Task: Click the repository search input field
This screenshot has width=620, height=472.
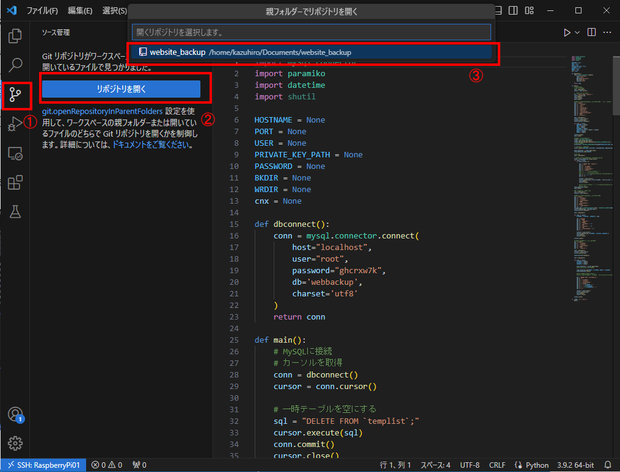Action: [312, 32]
